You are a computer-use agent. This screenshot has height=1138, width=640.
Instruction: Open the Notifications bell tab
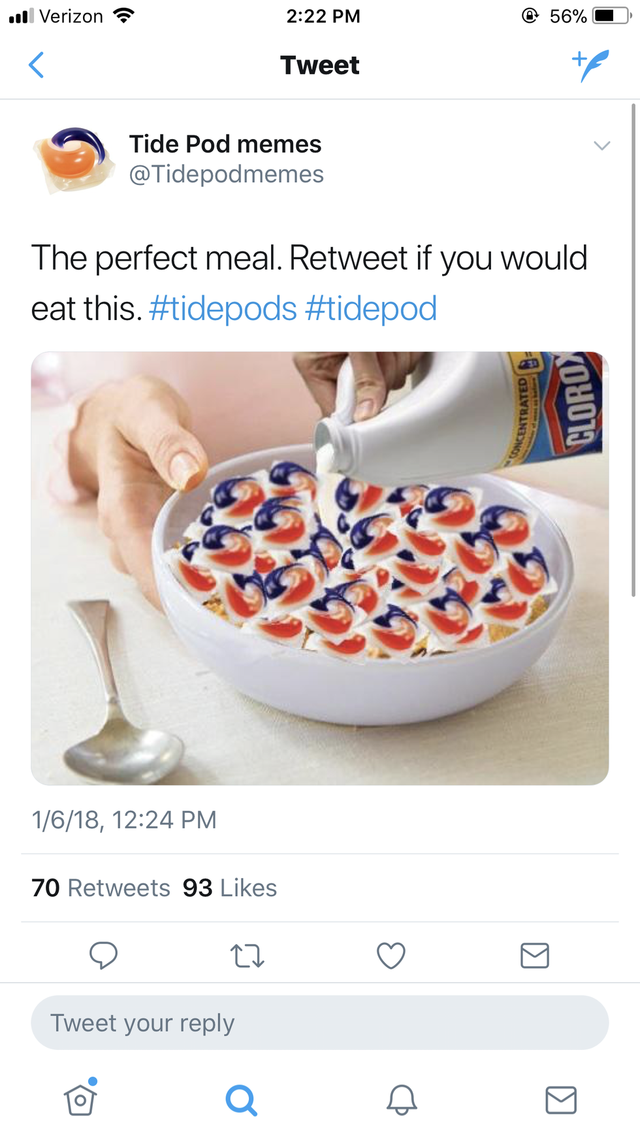[x=402, y=1100]
